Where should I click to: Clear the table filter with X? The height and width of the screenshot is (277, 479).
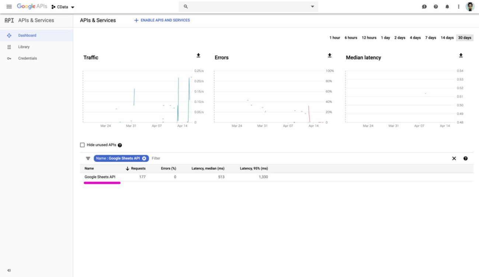pos(454,158)
